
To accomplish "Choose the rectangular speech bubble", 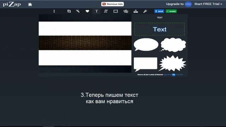I will point(145,64).
